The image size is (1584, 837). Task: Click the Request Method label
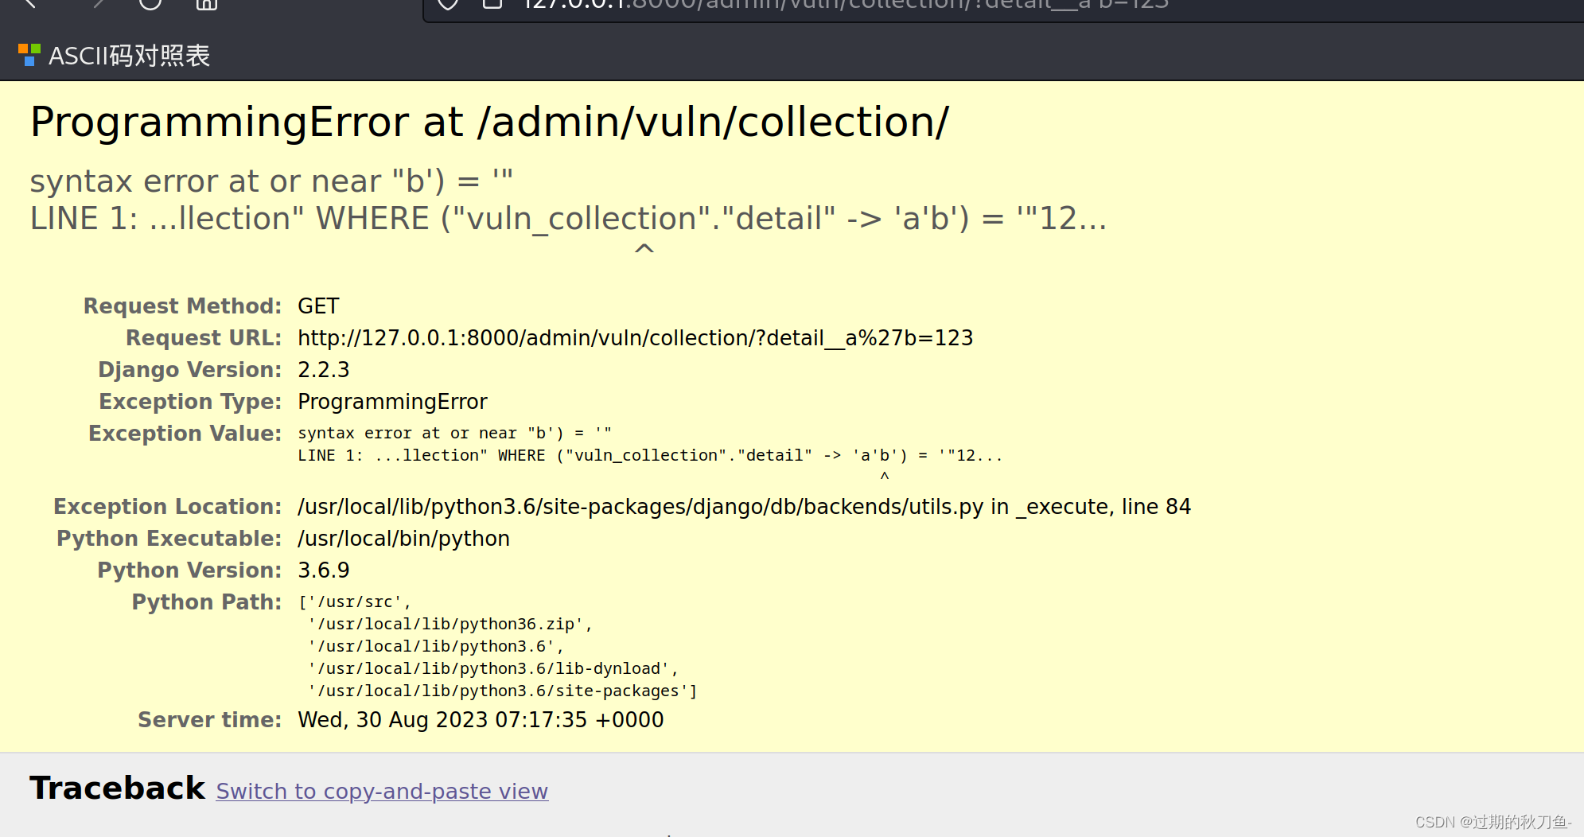point(182,306)
